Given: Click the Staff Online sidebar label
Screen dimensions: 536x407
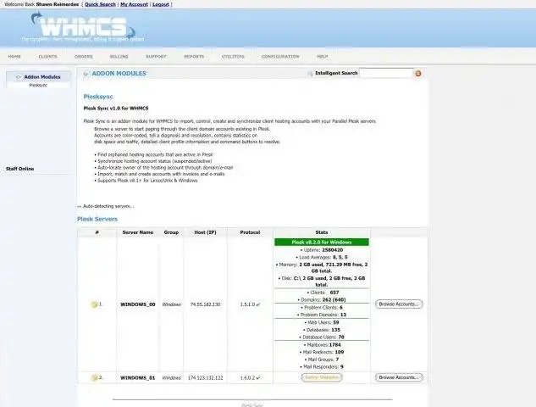Looking at the screenshot, I should tap(19, 169).
